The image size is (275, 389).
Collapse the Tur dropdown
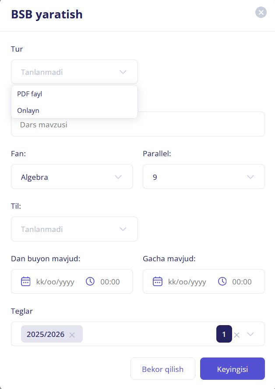coord(123,72)
